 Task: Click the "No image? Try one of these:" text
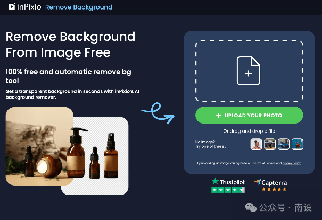pyautogui.click(x=210, y=144)
